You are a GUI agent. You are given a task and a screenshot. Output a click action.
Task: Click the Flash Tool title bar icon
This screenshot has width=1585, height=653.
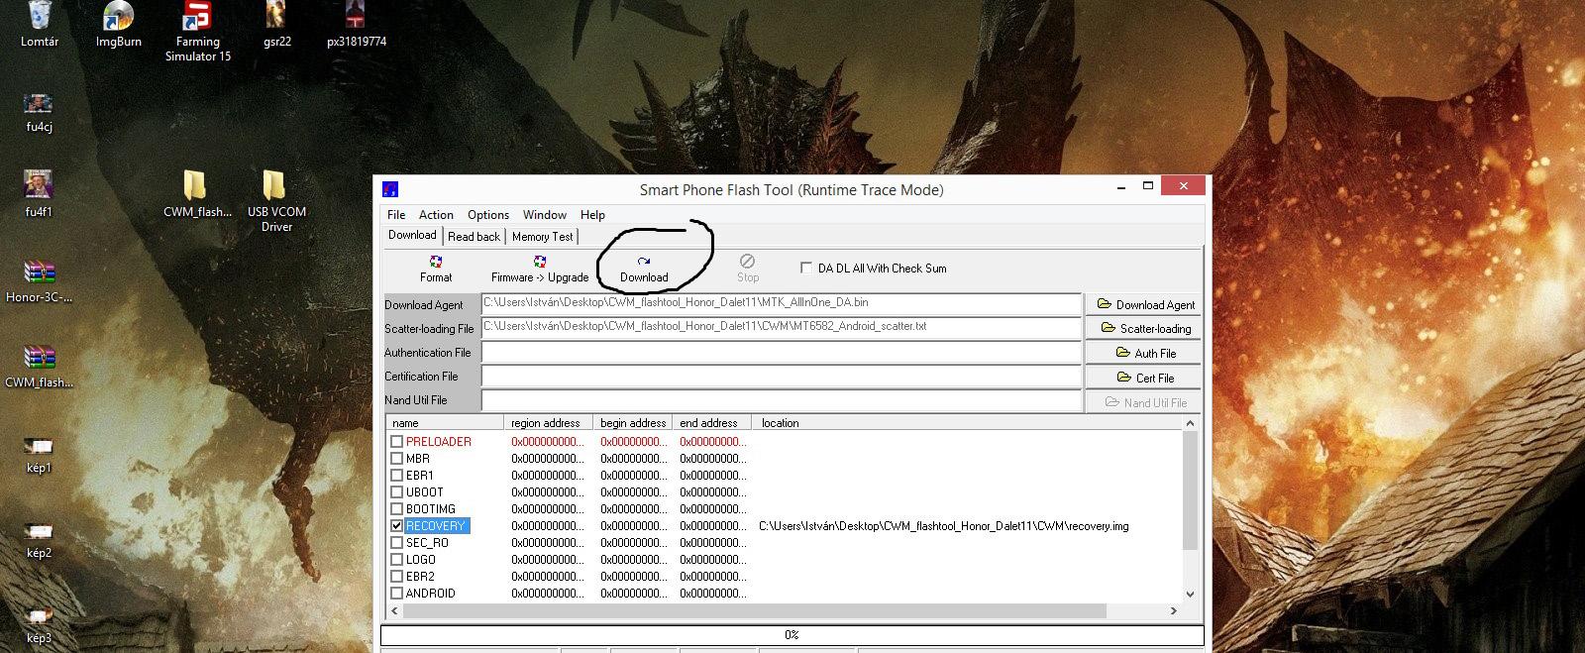[390, 189]
